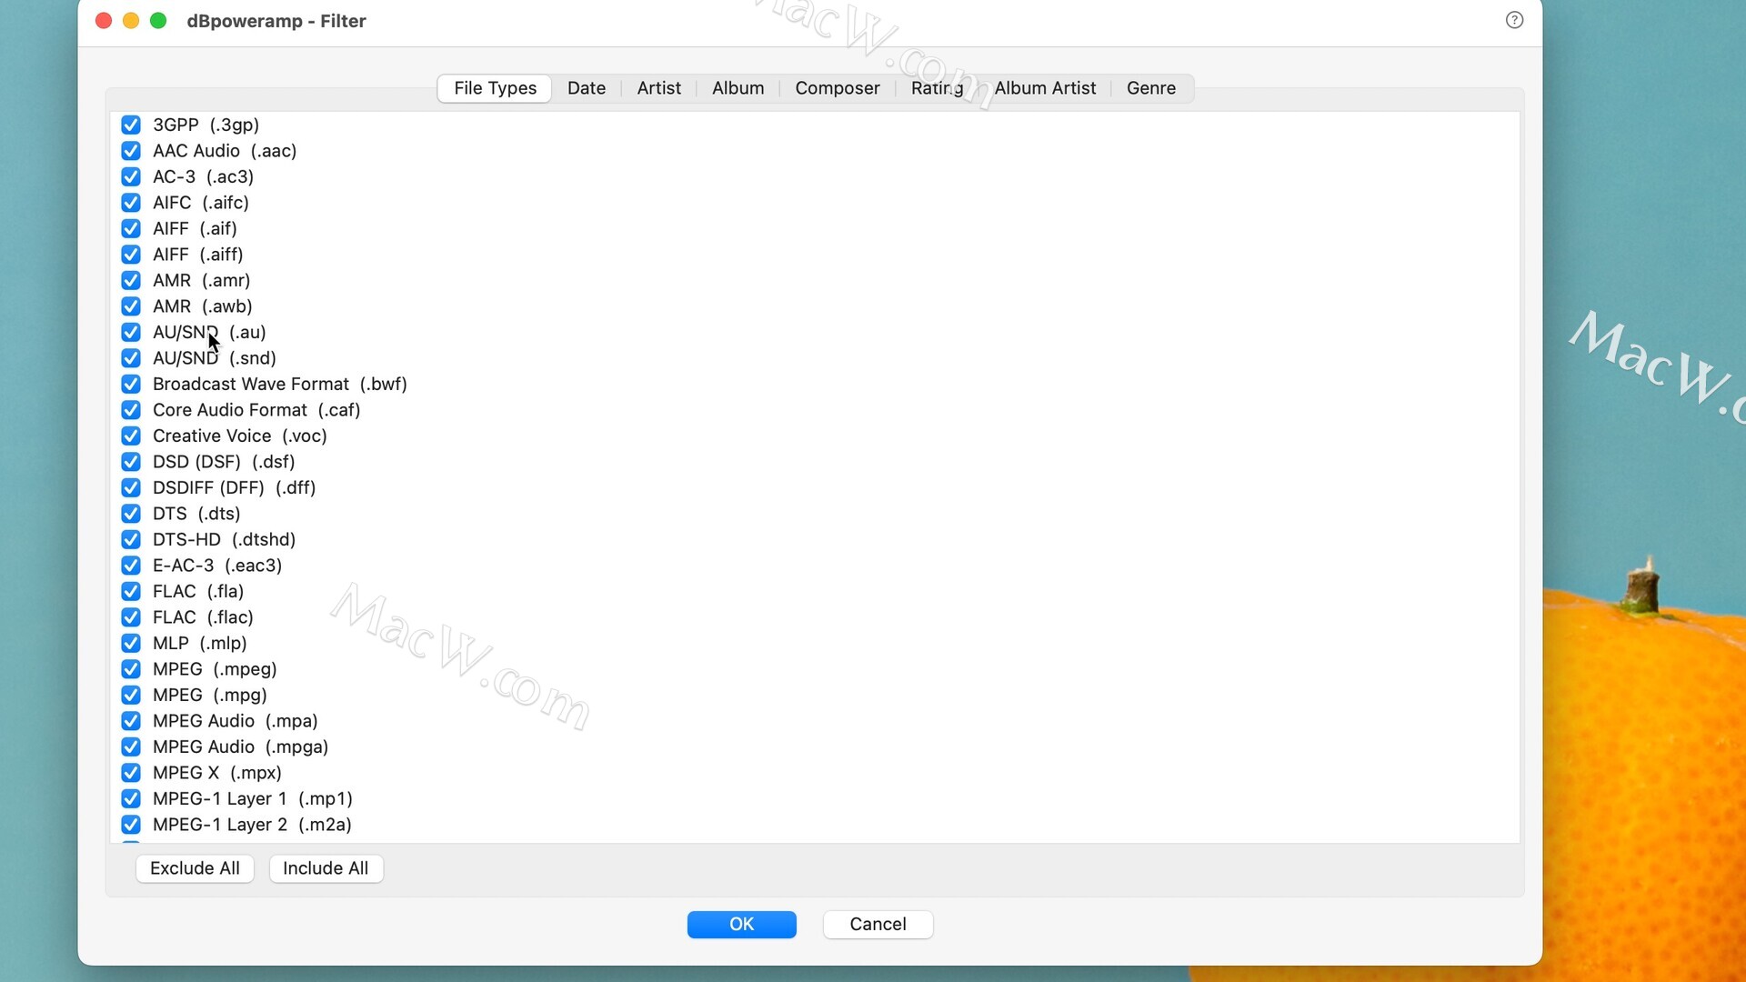The image size is (1746, 982).
Task: Toggle the MPEG (.mpeg) checkbox
Action: [131, 669]
